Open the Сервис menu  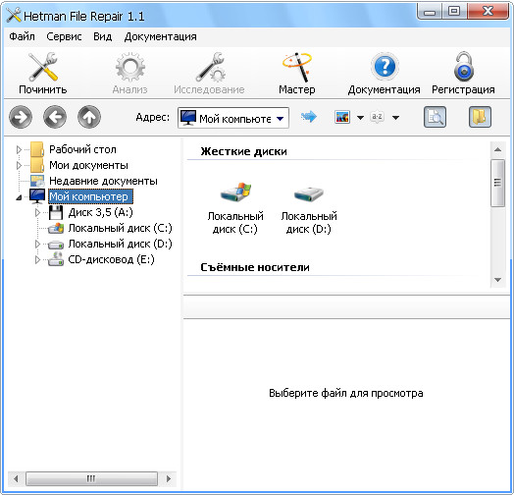[x=64, y=36]
